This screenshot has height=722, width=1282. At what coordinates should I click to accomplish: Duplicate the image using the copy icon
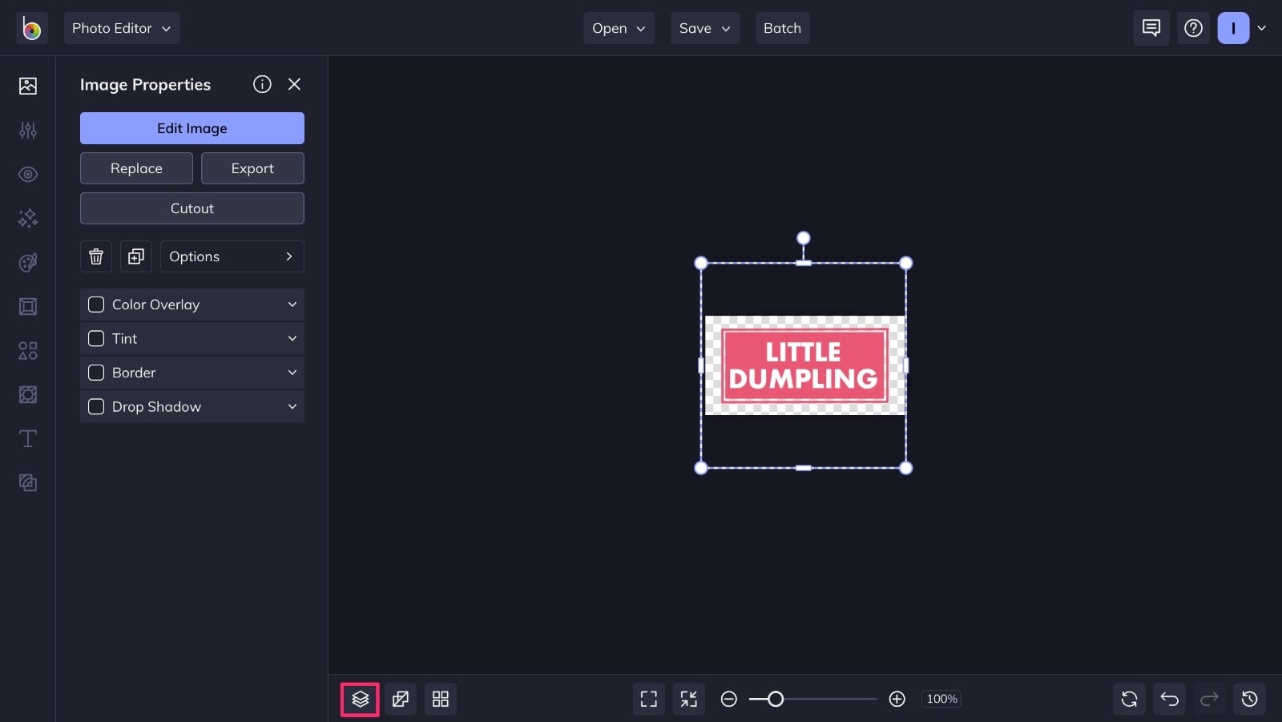click(x=135, y=256)
